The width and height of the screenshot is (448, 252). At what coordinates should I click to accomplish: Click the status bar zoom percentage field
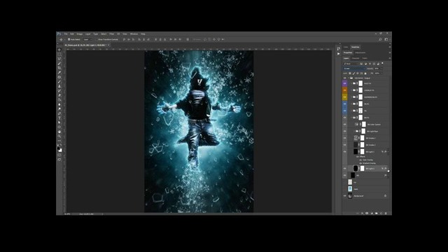[x=68, y=213]
